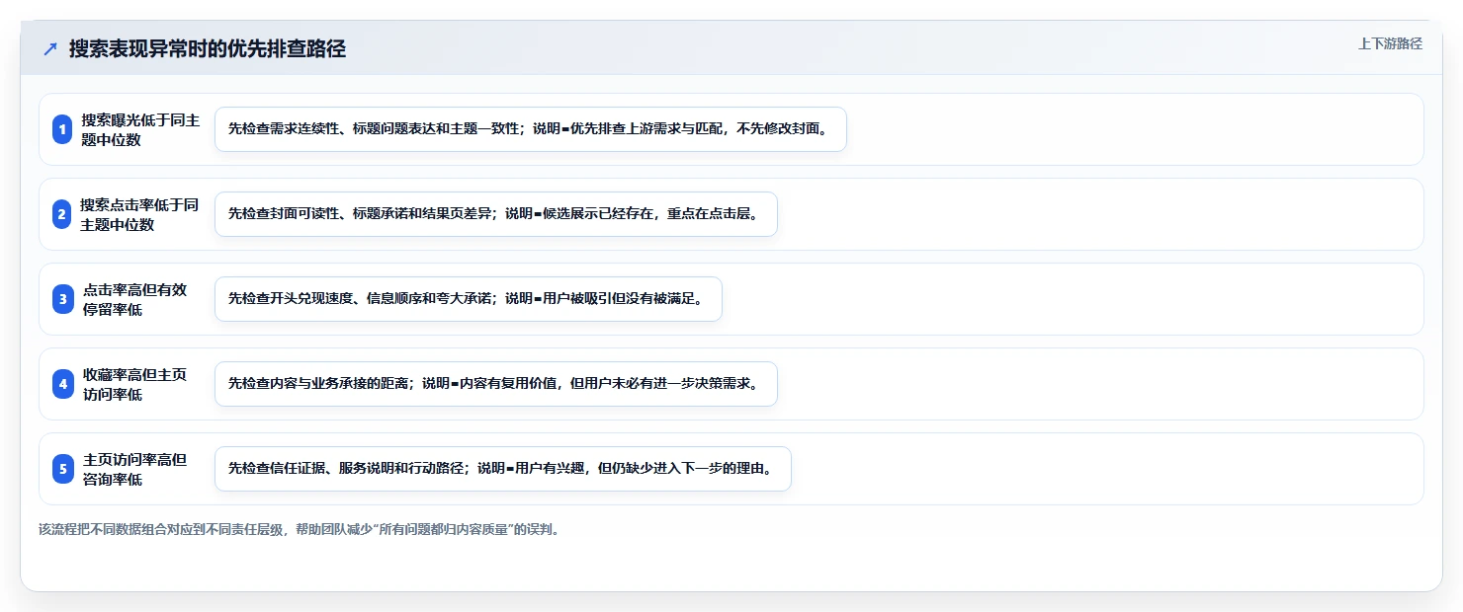The width and height of the screenshot is (1463, 612).
Task: Click the footer note beginning 该流程把不同数据组合
Action: click(301, 529)
